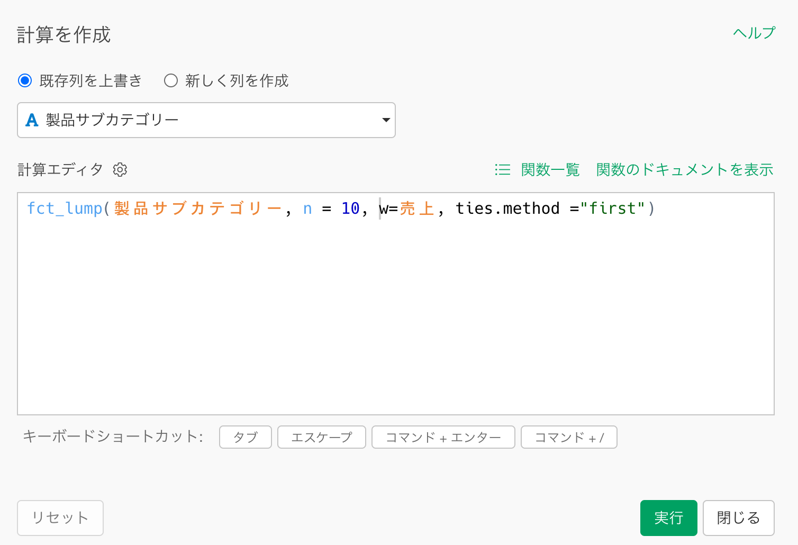Click the コマンド + / shortcut button
798x545 pixels.
(569, 437)
